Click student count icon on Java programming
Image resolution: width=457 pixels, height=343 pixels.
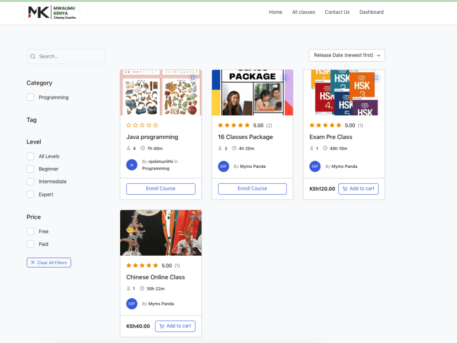coord(128,148)
